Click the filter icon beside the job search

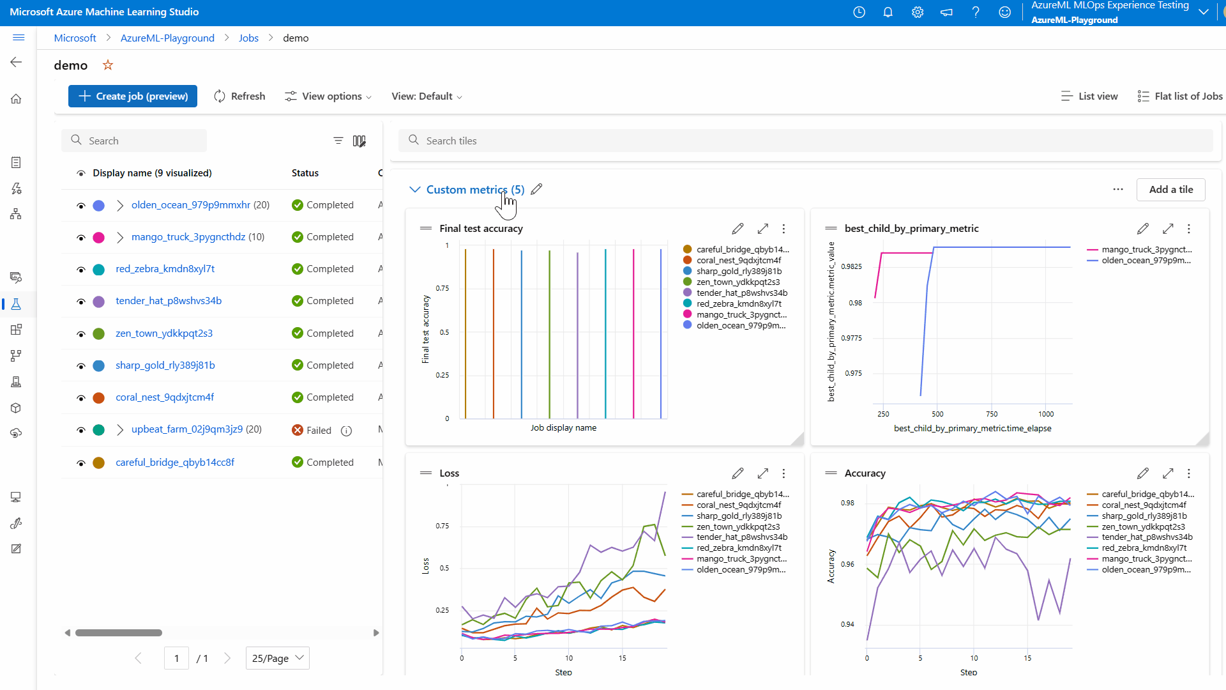pos(338,141)
